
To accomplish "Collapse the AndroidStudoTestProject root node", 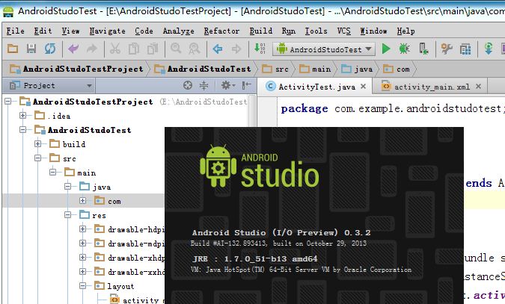I will tap(8, 102).
